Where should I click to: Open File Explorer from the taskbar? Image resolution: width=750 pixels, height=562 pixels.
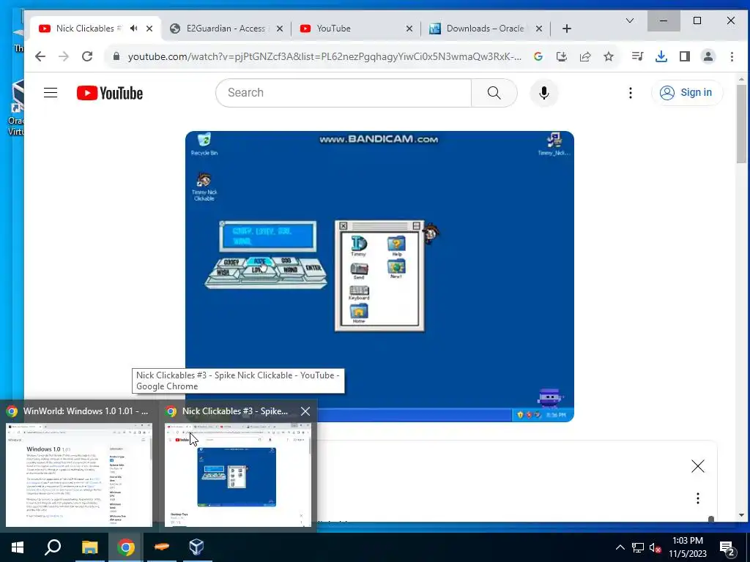(89, 547)
